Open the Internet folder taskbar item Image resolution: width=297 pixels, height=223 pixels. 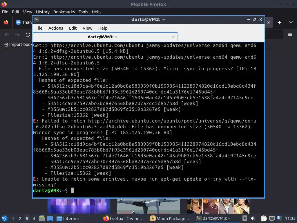68,219
